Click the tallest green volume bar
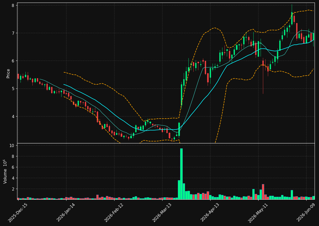The width and height of the screenshot is (319, 226). [181, 174]
